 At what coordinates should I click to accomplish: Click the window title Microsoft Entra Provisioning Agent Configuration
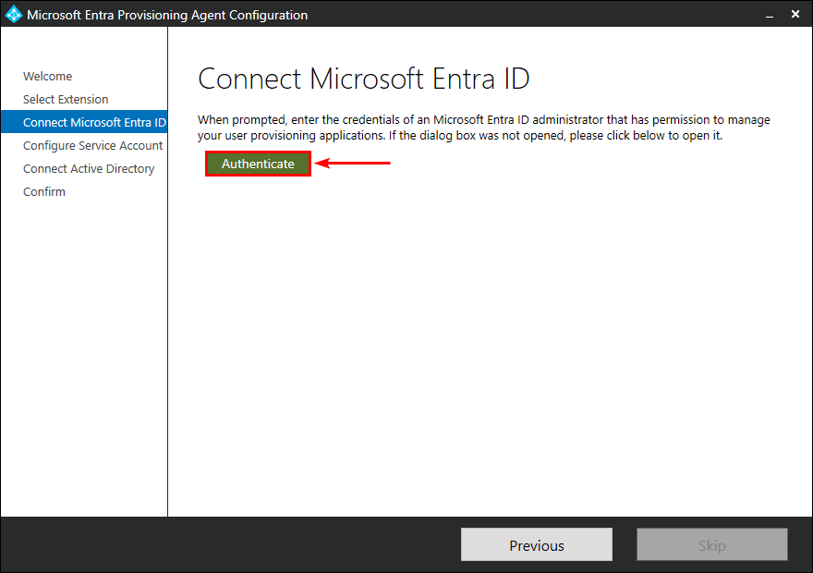(x=167, y=15)
